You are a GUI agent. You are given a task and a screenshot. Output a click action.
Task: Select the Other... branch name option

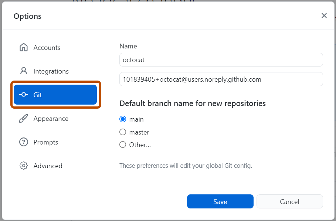point(122,144)
